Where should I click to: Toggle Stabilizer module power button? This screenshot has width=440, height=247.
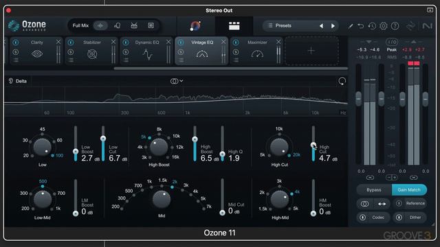coord(71,43)
